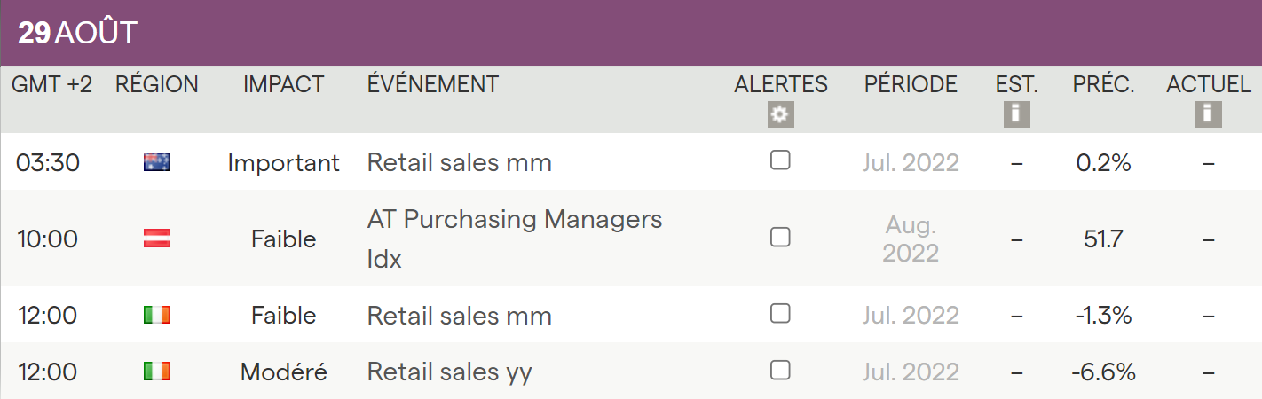This screenshot has width=1262, height=399.
Task: Click the Australia flag icon
Action: tap(157, 162)
